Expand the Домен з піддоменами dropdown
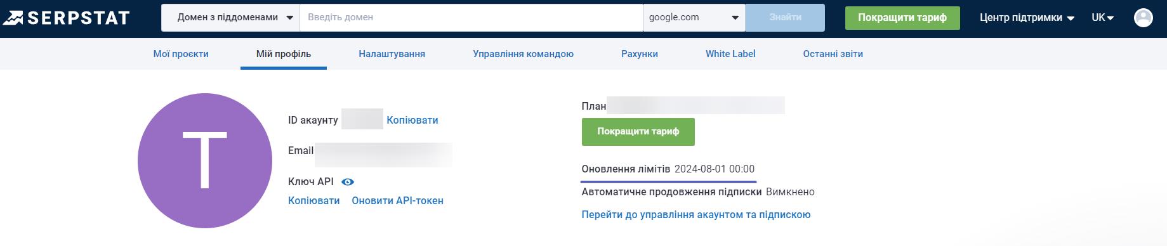Viewport: 1167px width, 246px height. (x=230, y=18)
